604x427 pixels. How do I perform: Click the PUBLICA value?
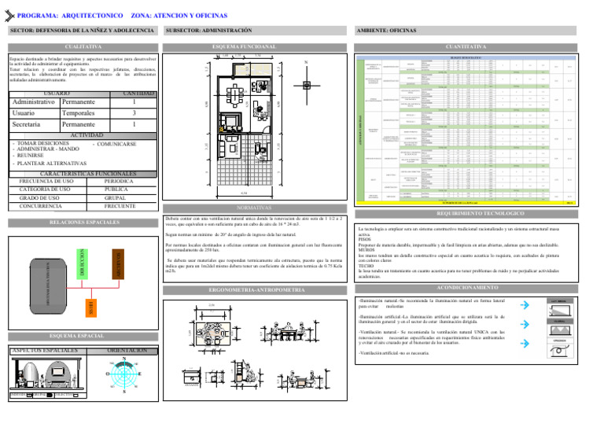(x=116, y=190)
